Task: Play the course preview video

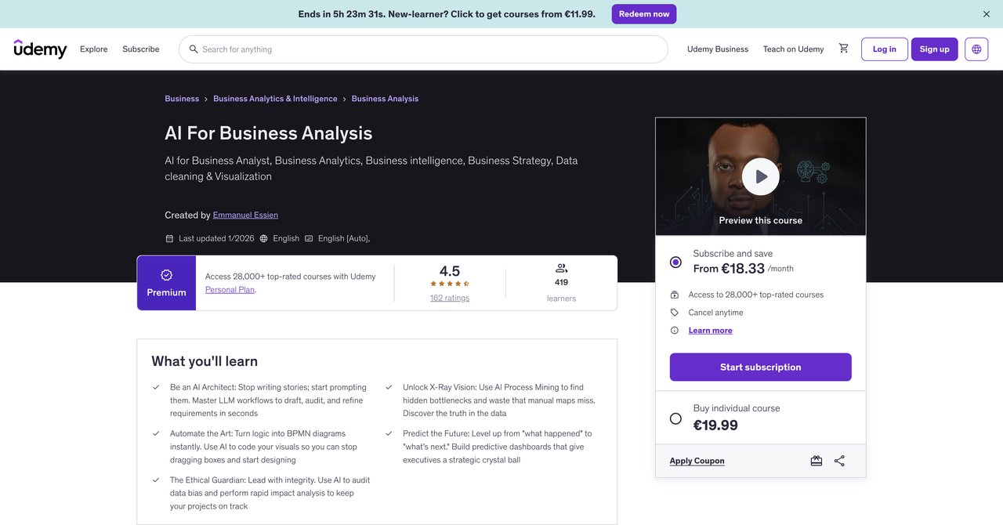Action: [x=761, y=177]
